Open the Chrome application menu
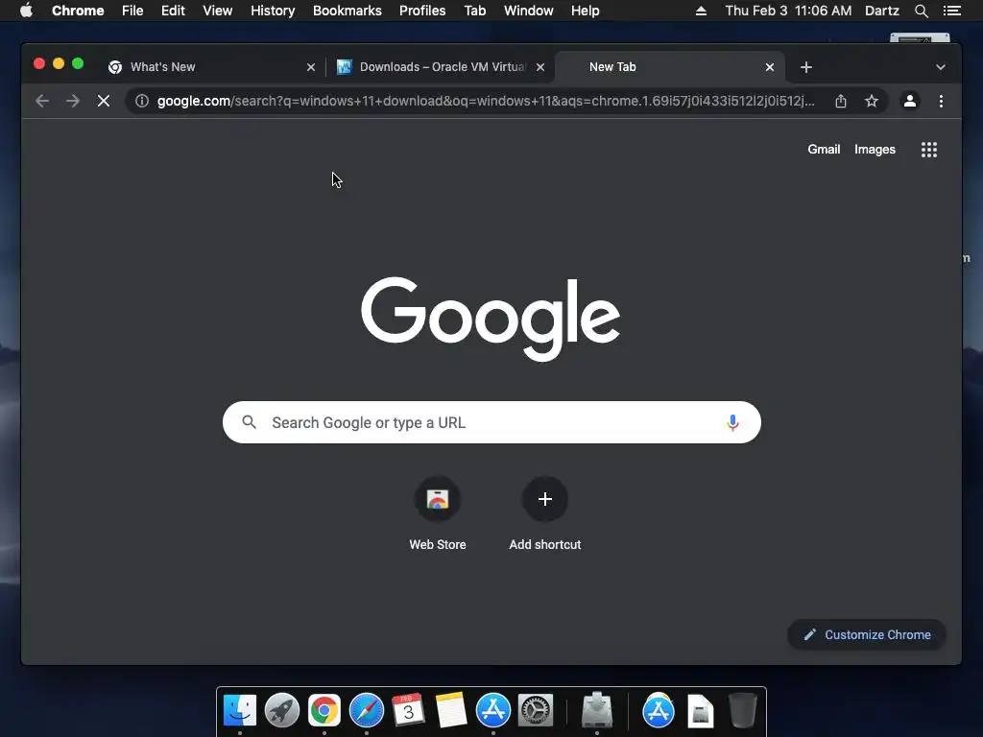This screenshot has width=983, height=737. tap(78, 11)
